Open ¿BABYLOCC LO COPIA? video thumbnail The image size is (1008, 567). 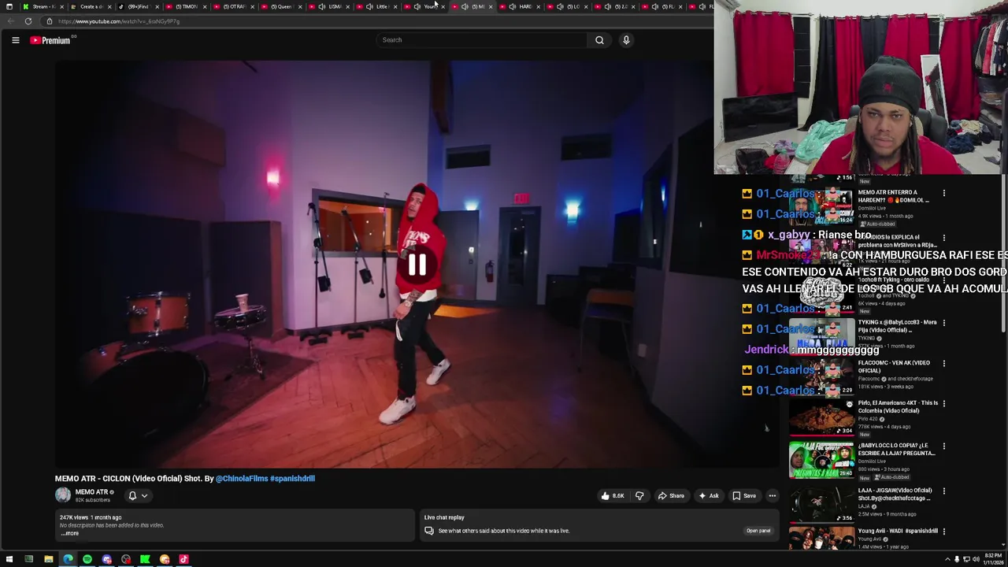coord(821,460)
